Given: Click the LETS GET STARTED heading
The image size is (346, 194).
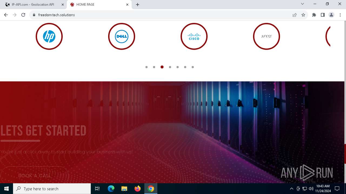Looking at the screenshot, I should tap(43, 131).
